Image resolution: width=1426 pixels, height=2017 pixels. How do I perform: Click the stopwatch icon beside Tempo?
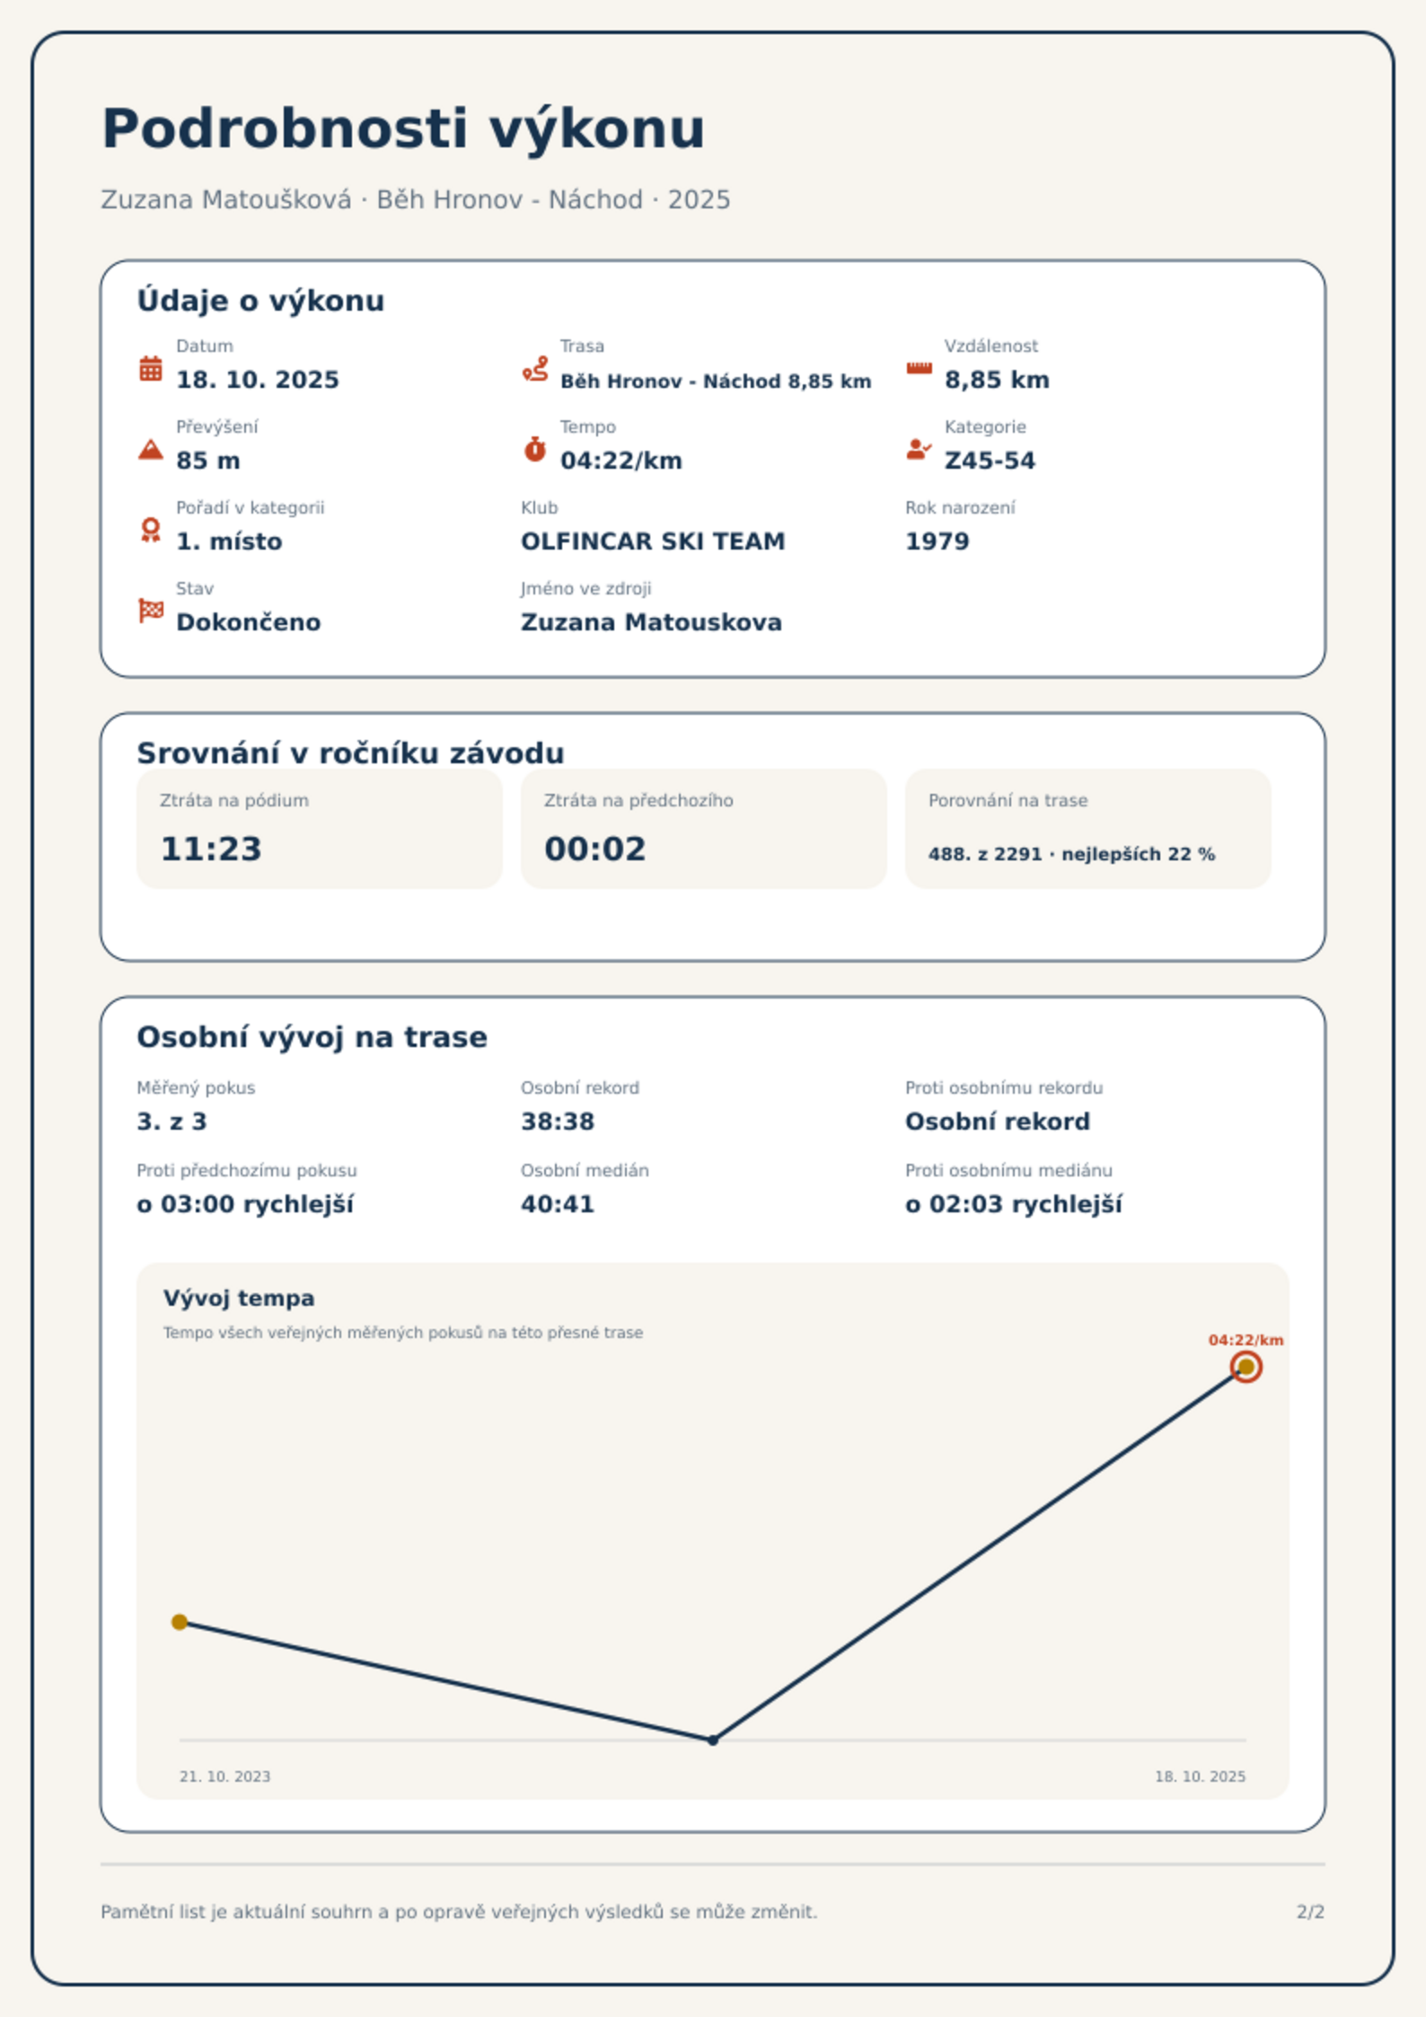[535, 449]
